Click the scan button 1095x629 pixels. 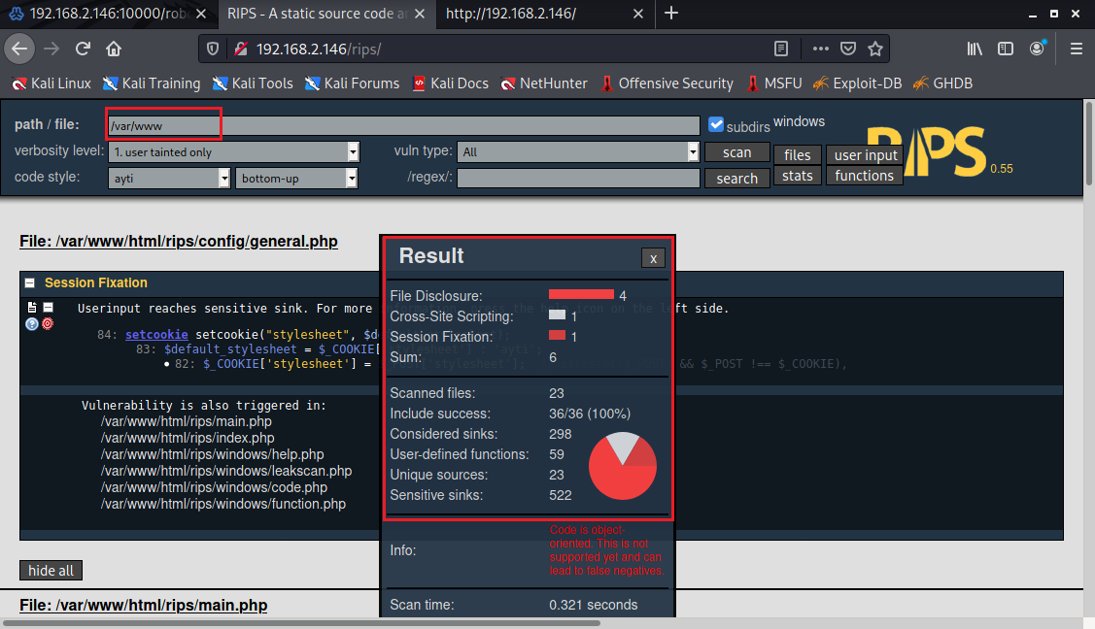(736, 152)
